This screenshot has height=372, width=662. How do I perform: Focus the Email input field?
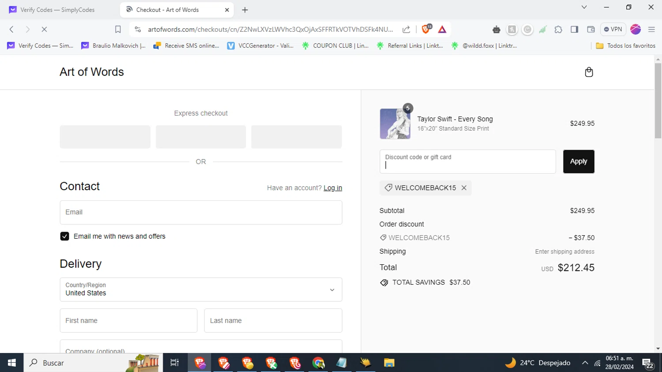tap(201, 212)
